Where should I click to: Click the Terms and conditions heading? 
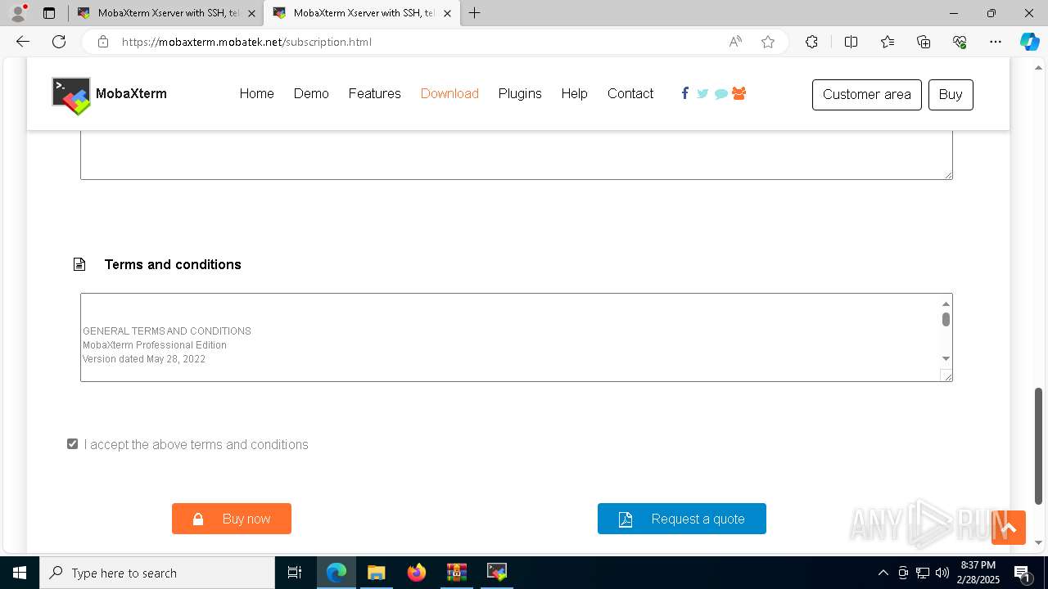tap(173, 264)
